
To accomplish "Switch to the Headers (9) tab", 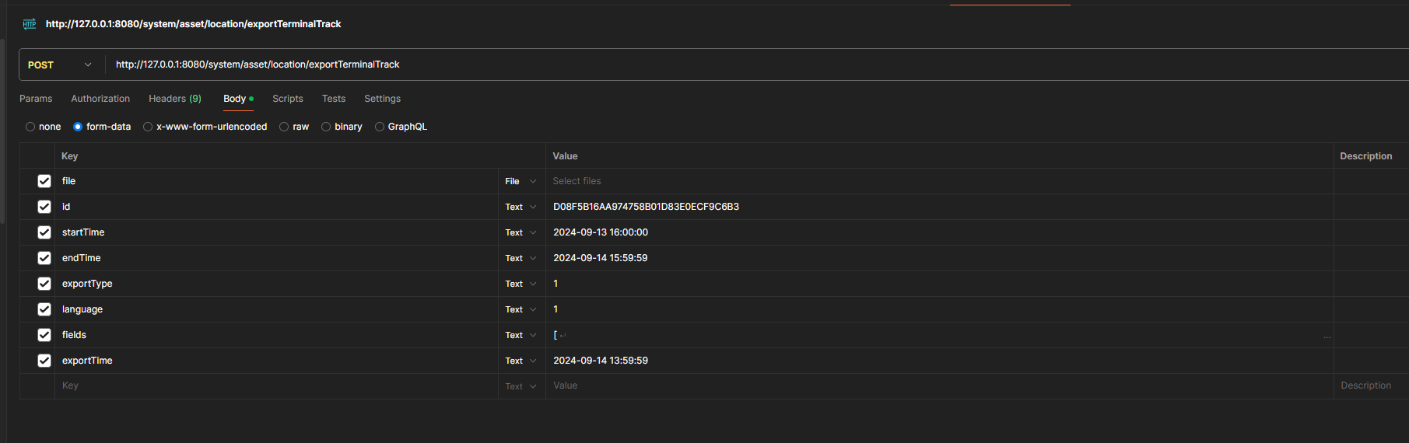I will pos(175,99).
